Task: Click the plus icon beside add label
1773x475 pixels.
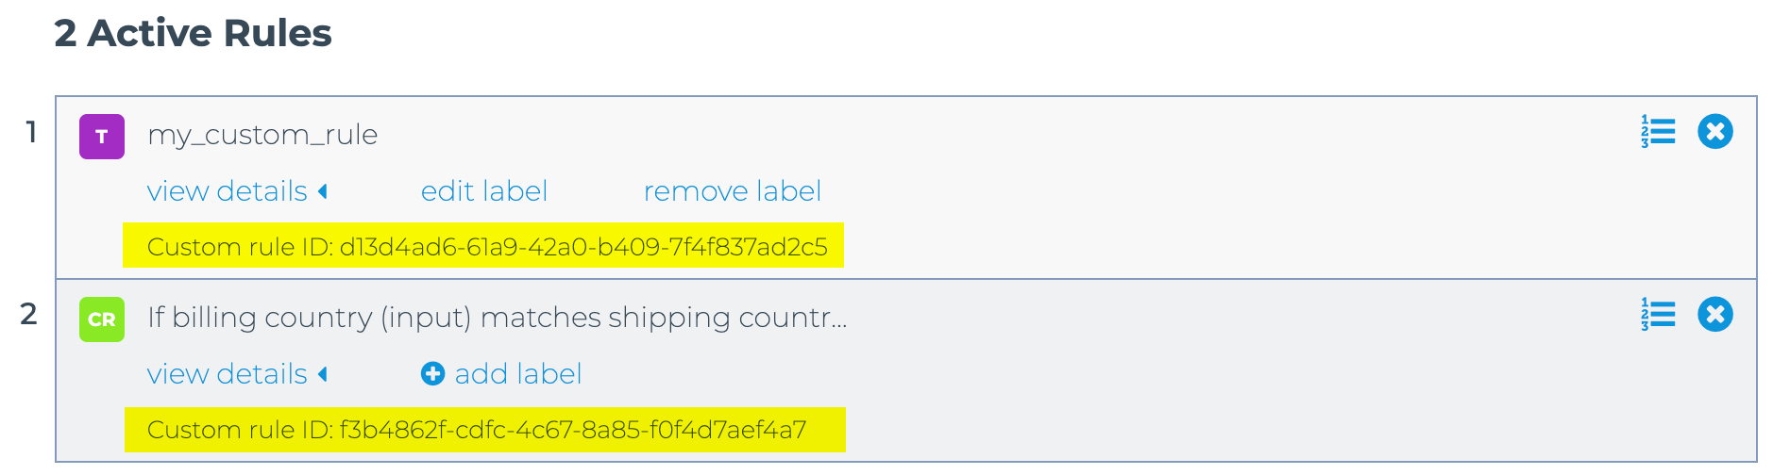Action: click(432, 374)
